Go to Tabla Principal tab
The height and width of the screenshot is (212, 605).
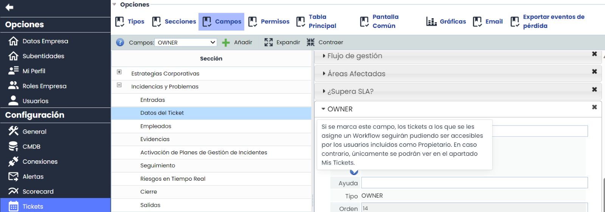click(316, 22)
